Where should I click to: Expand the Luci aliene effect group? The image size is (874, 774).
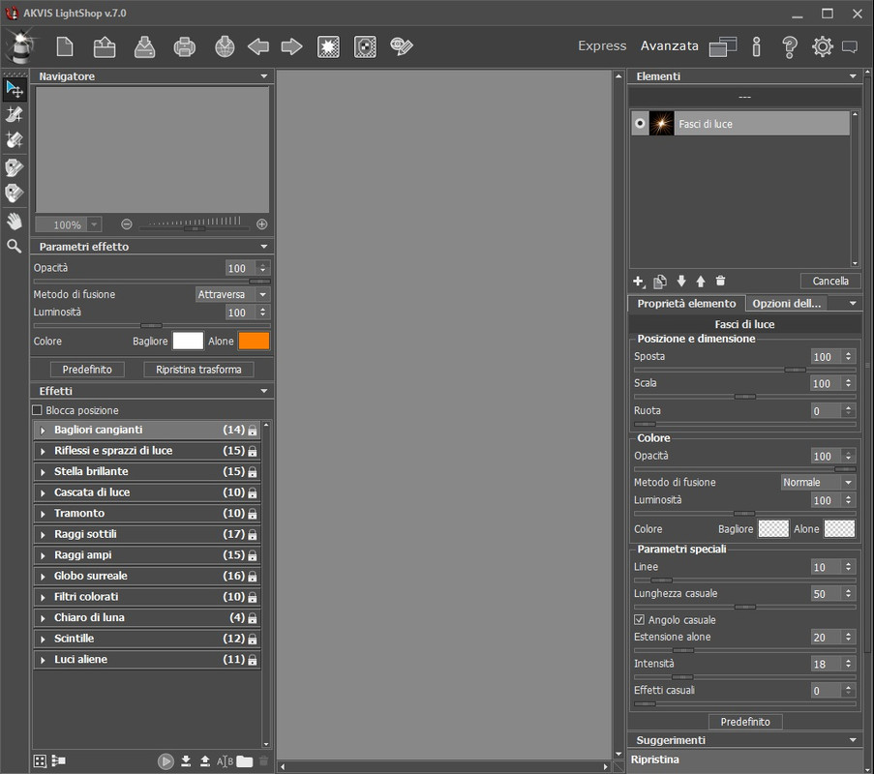[x=43, y=660]
